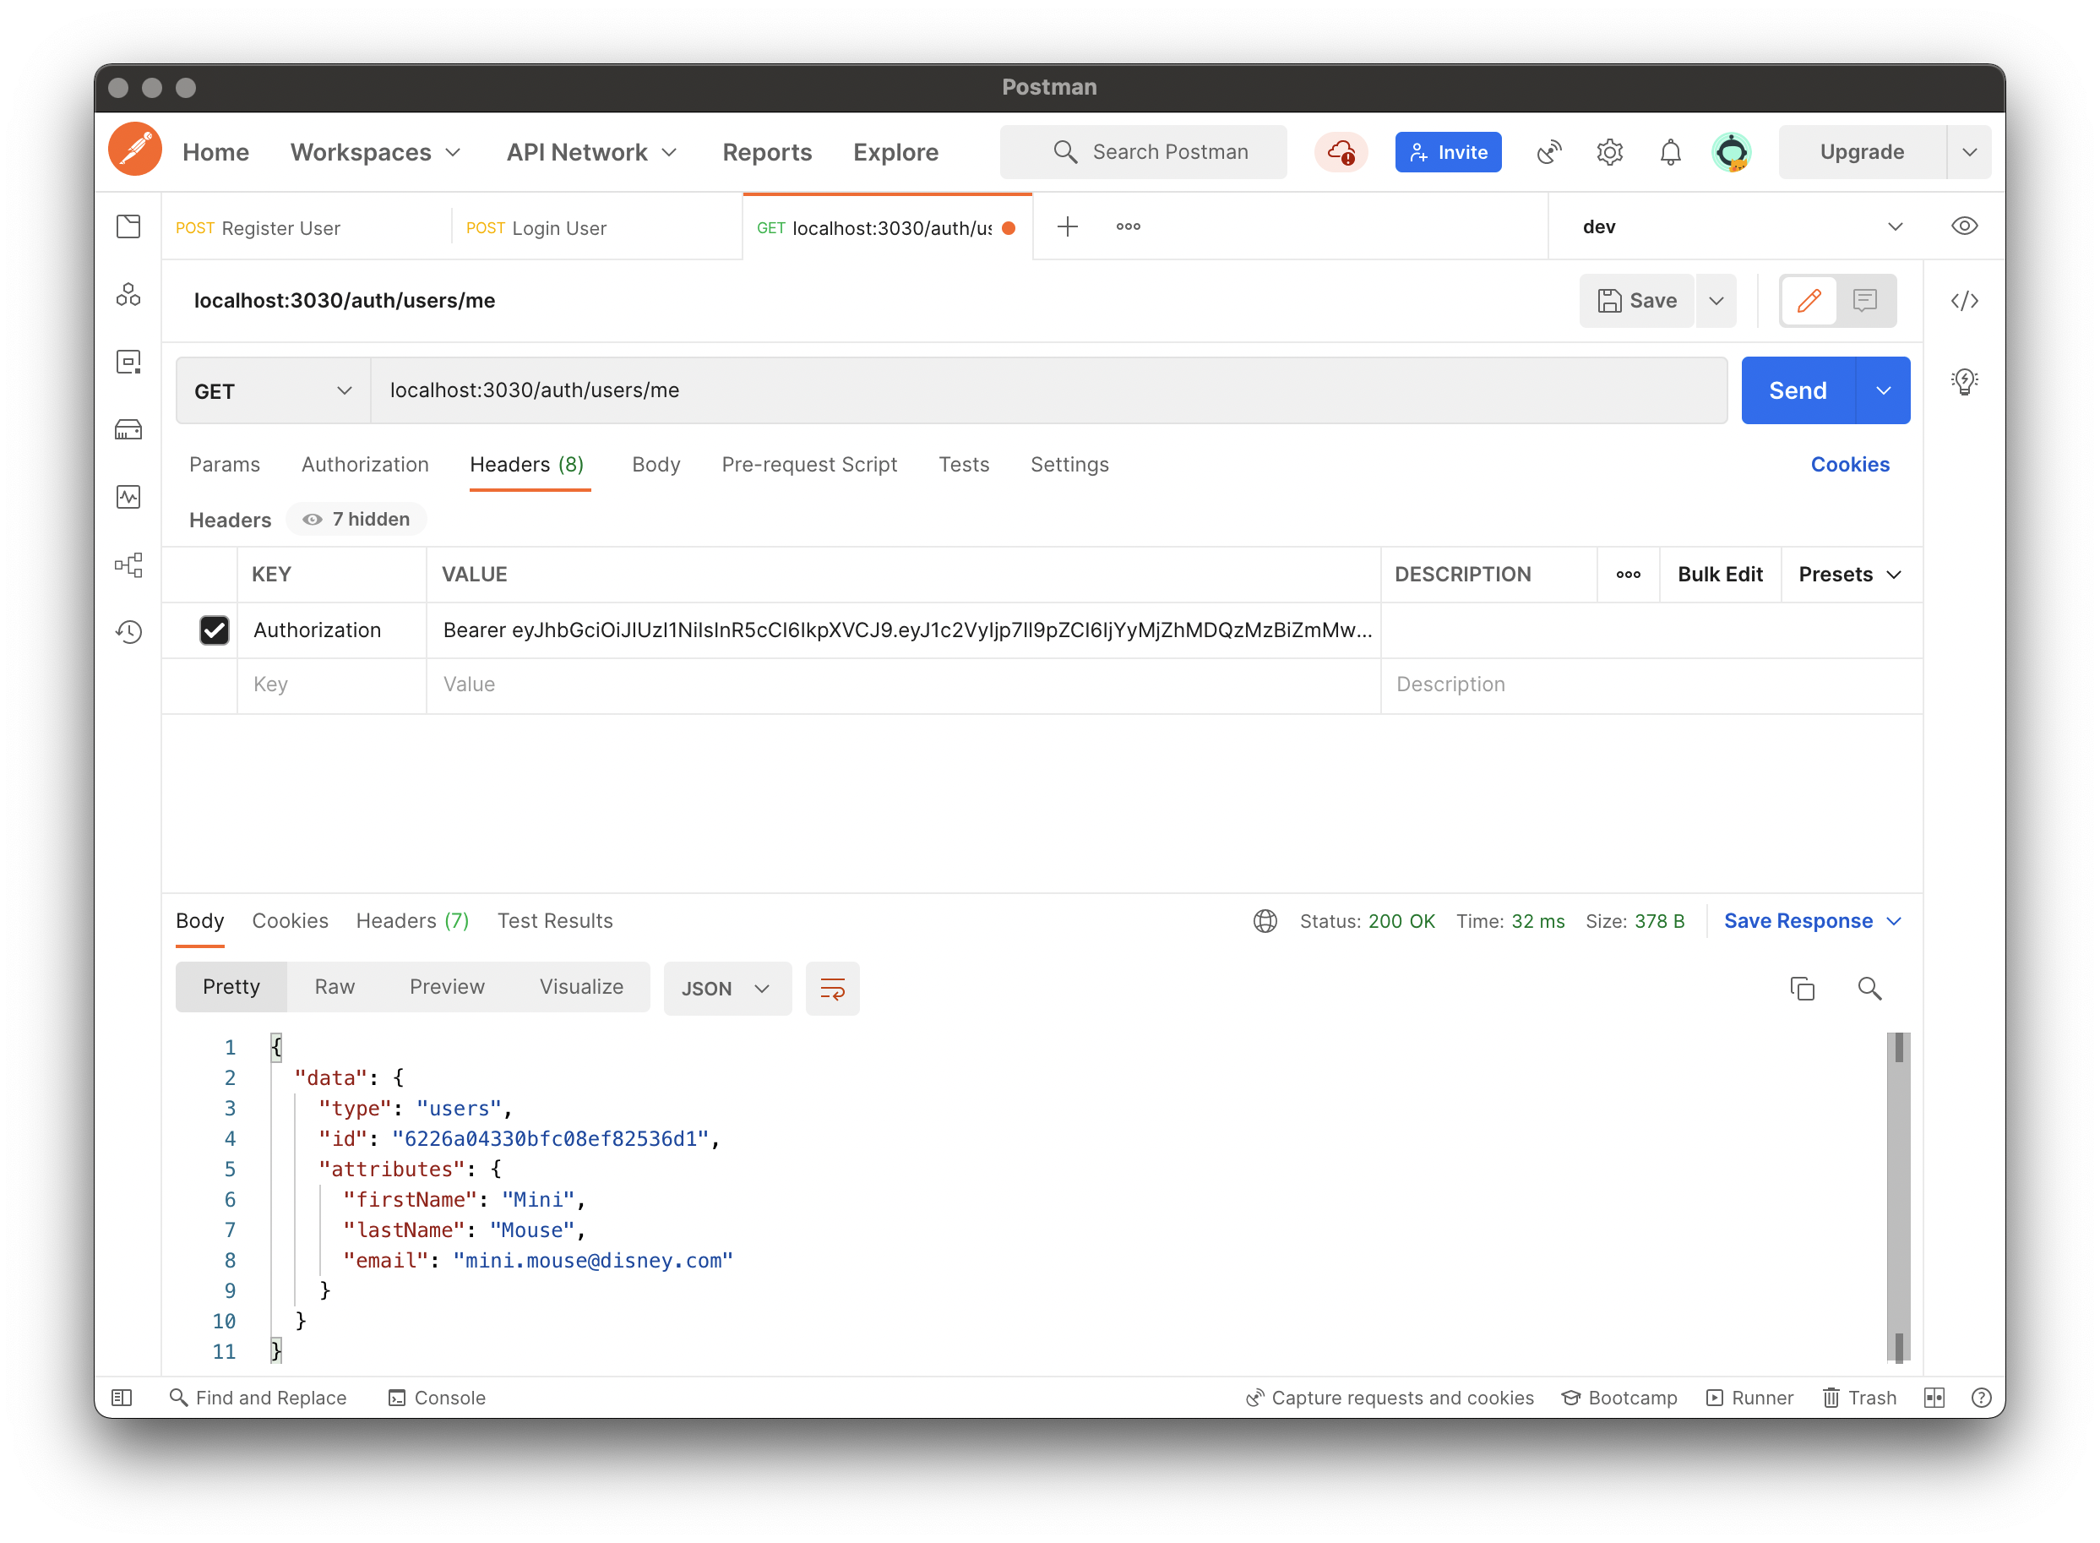Open capture requests satellite icon in header
The height and width of the screenshot is (1543, 2100).
(1549, 151)
